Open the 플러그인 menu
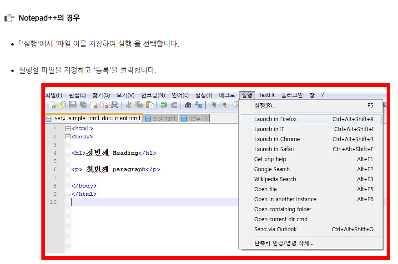398x264 pixels. click(x=292, y=95)
